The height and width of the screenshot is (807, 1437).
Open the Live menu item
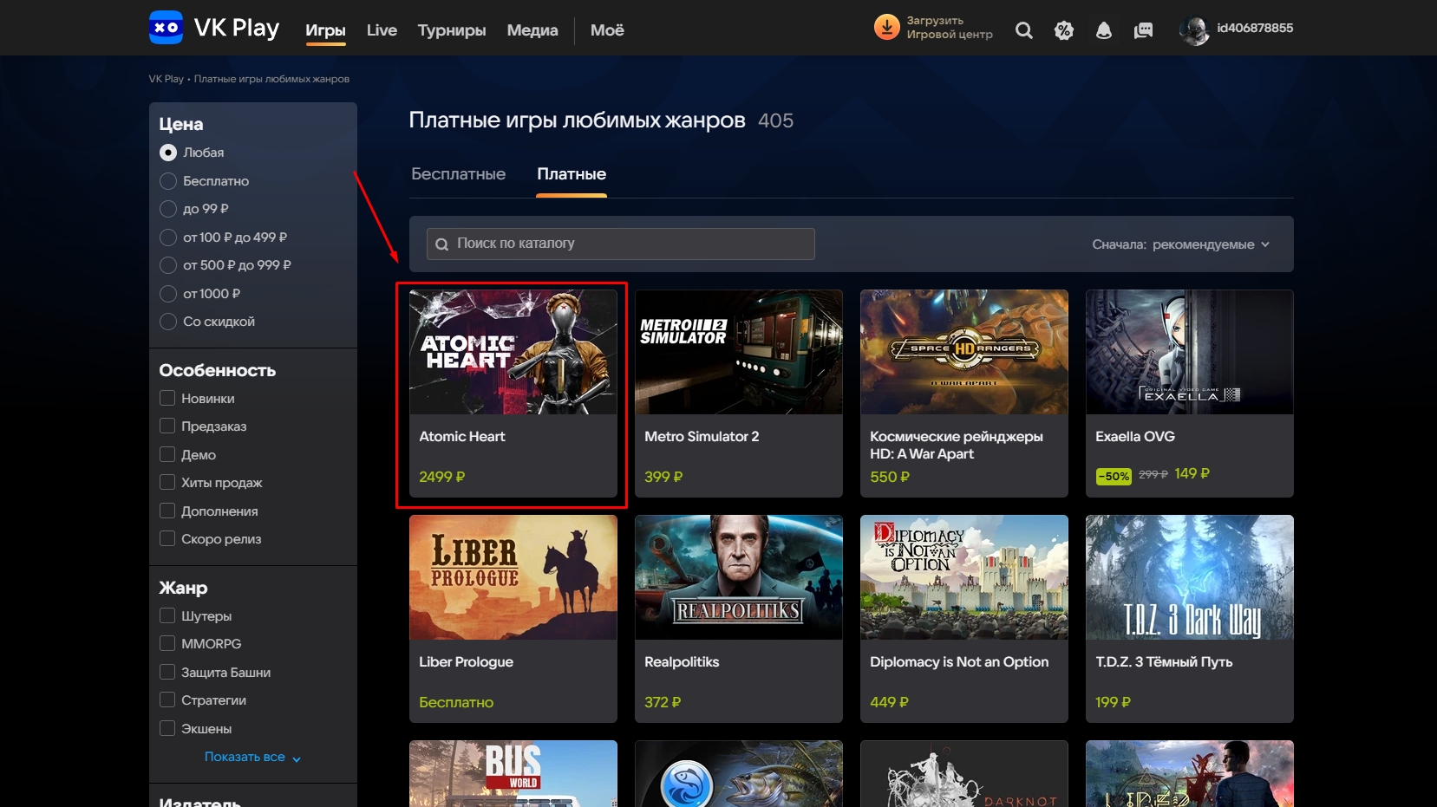point(382,30)
